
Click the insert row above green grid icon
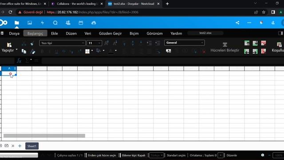point(247,43)
